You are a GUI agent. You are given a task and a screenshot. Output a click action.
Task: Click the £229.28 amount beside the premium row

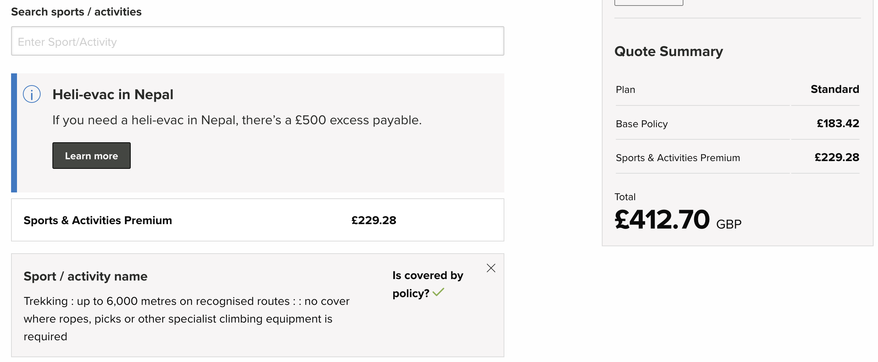[373, 220]
